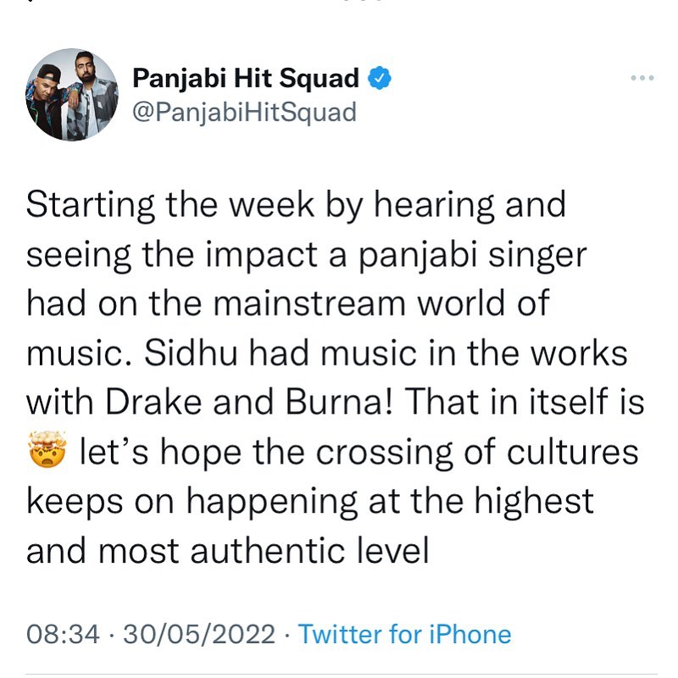The height and width of the screenshot is (678, 678).
Task: Click the 30/05/2022 date
Action: coord(199,634)
